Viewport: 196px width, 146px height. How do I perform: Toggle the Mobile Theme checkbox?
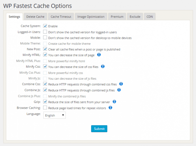(45, 43)
